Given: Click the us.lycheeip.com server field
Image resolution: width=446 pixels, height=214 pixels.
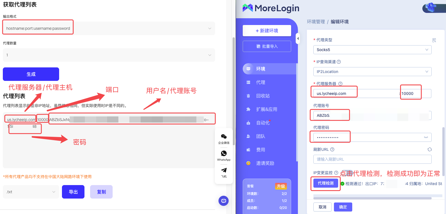Looking at the screenshot, I should [x=356, y=94].
